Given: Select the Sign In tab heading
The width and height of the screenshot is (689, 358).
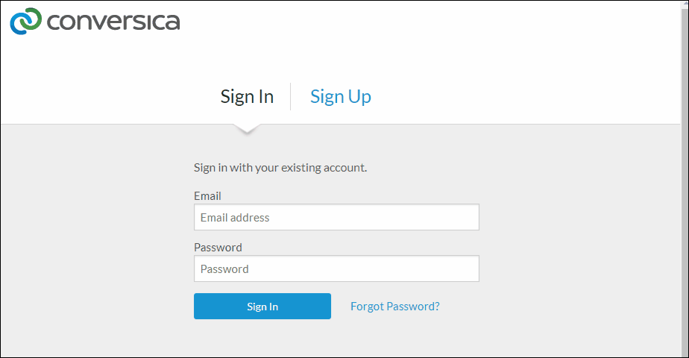Looking at the screenshot, I should pos(247,97).
